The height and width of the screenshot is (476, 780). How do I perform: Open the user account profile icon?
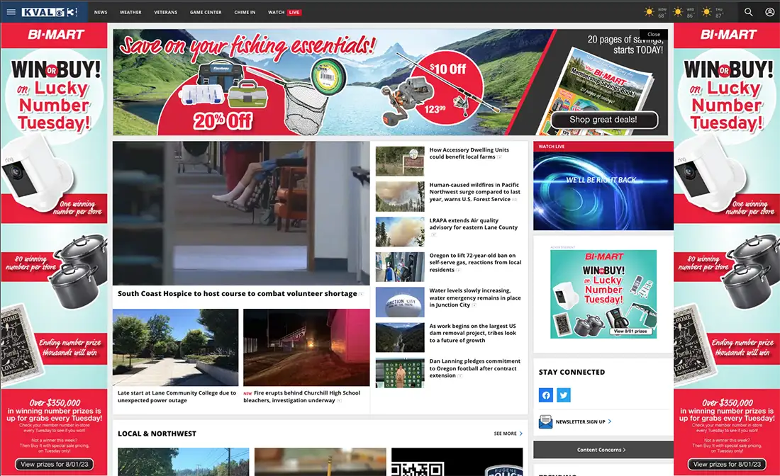click(769, 12)
